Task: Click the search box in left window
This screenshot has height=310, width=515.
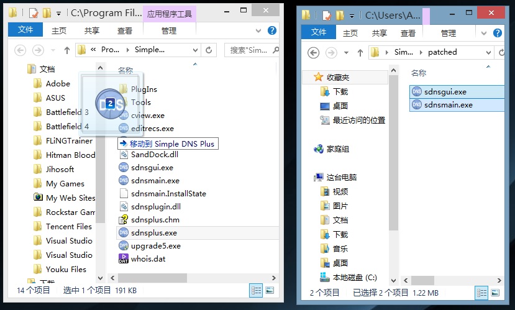Action: click(x=252, y=50)
